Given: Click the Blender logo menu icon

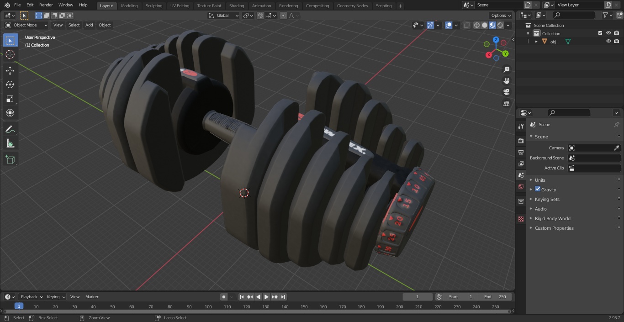Looking at the screenshot, I should pos(7,5).
